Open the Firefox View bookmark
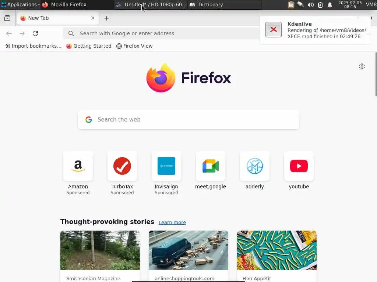 [x=134, y=46]
